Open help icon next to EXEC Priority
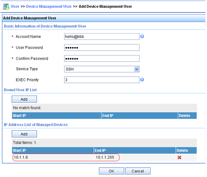 click(x=142, y=80)
